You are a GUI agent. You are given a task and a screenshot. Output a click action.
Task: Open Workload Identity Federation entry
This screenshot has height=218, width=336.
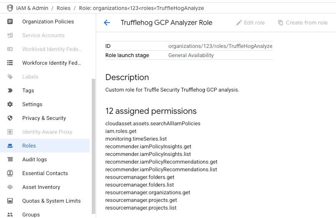click(52, 49)
